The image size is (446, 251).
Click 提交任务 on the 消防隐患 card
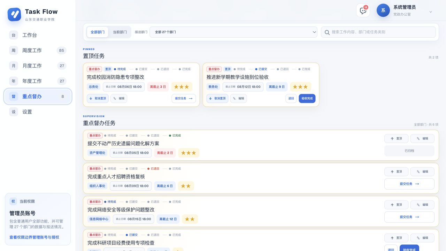click(x=184, y=99)
